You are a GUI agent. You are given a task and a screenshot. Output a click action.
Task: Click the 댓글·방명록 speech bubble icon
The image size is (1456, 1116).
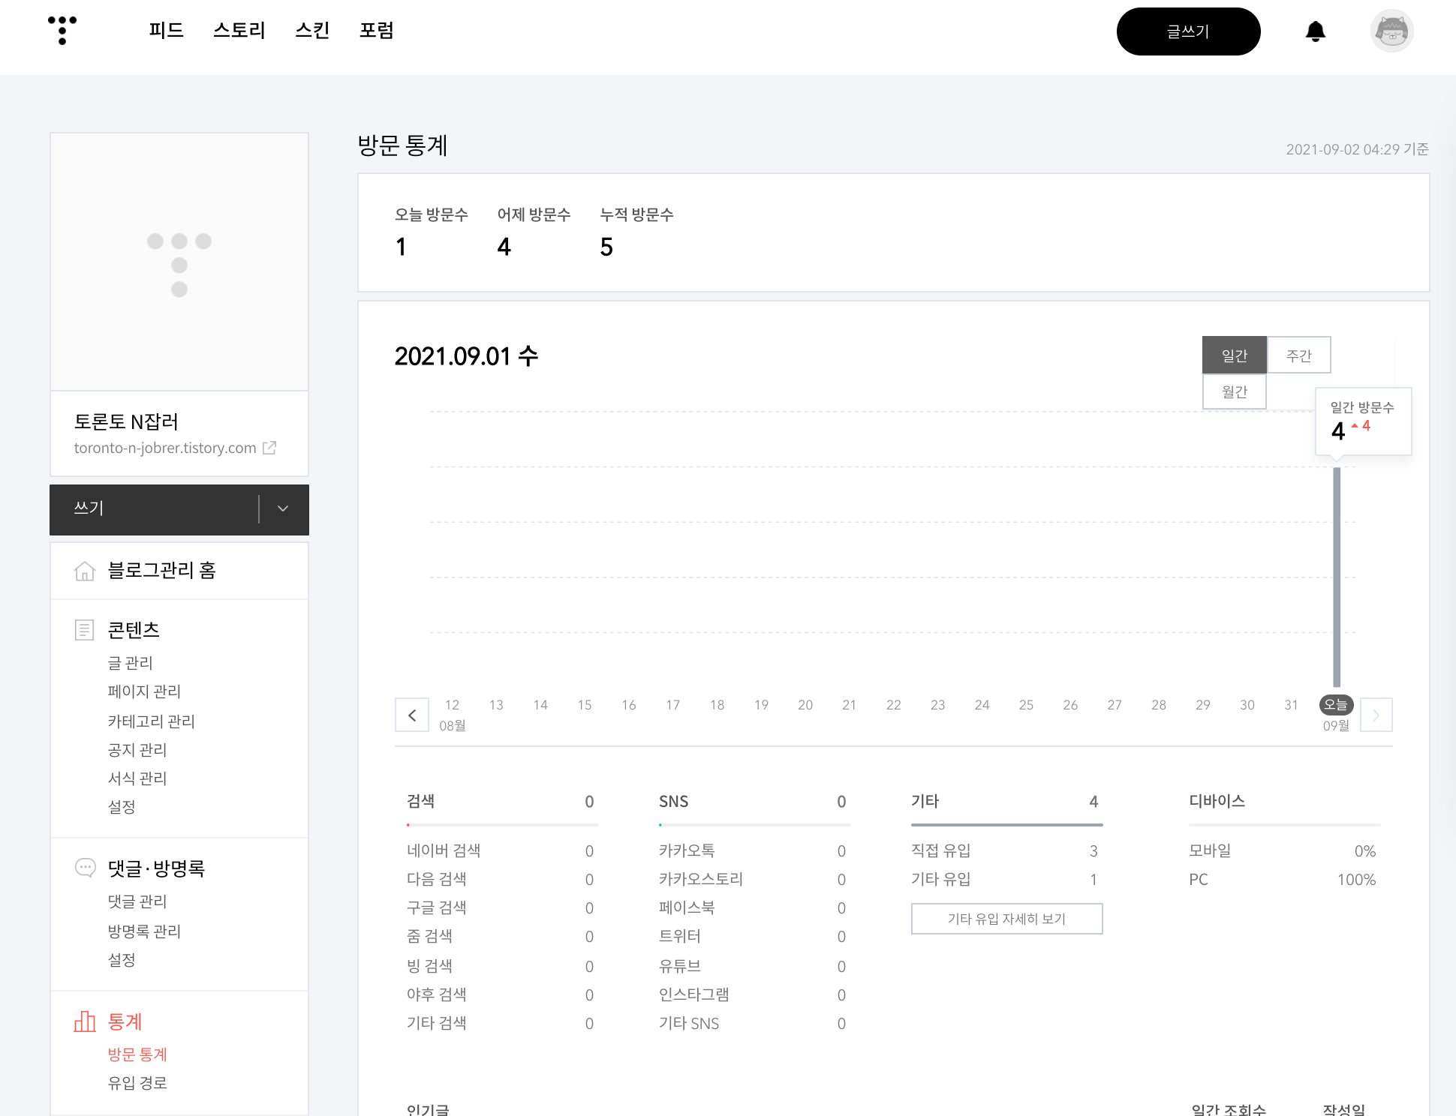pos(85,868)
